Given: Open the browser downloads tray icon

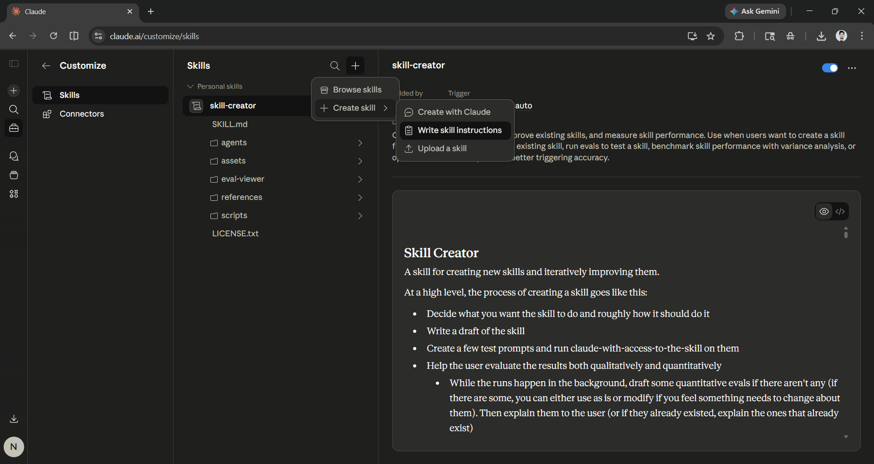Looking at the screenshot, I should point(821,36).
